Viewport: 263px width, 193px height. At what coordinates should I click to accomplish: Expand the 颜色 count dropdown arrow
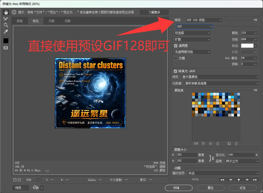point(256,33)
